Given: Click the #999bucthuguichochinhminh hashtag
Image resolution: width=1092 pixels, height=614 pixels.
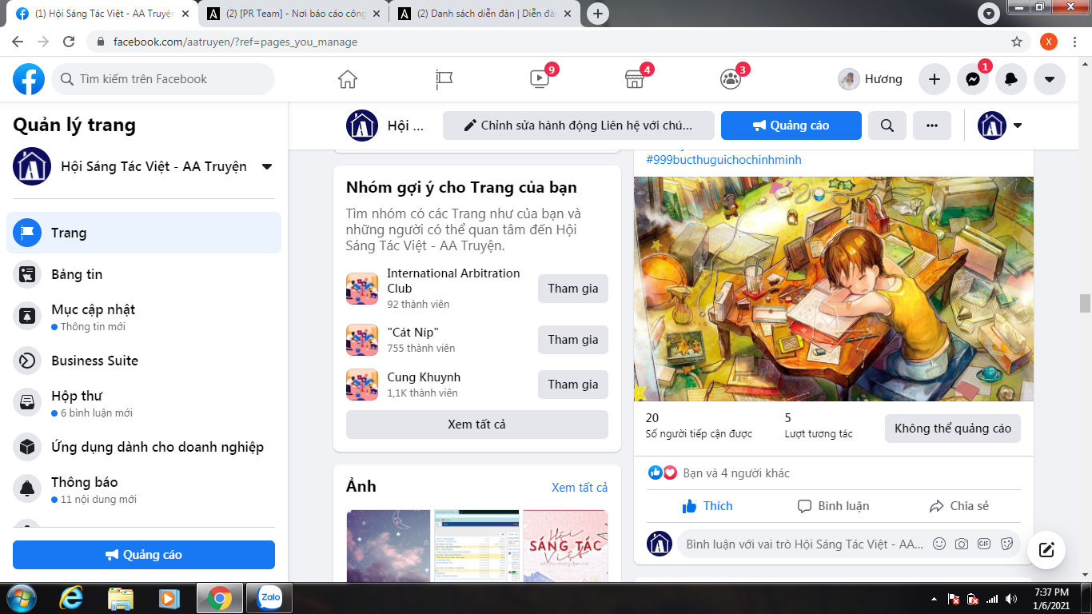Looking at the screenshot, I should (723, 160).
